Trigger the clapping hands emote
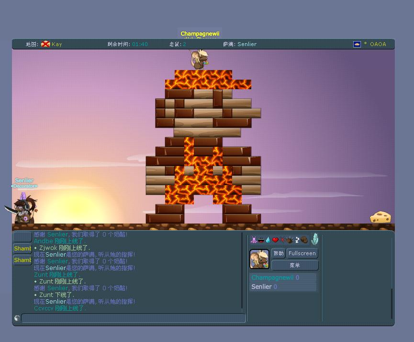 pos(289,240)
